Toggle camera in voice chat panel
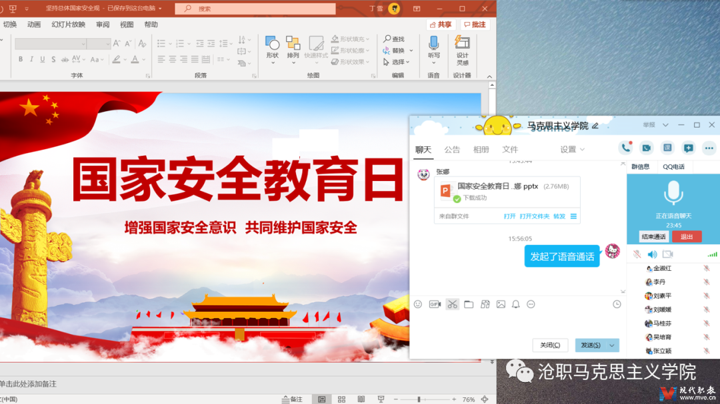 (x=667, y=254)
